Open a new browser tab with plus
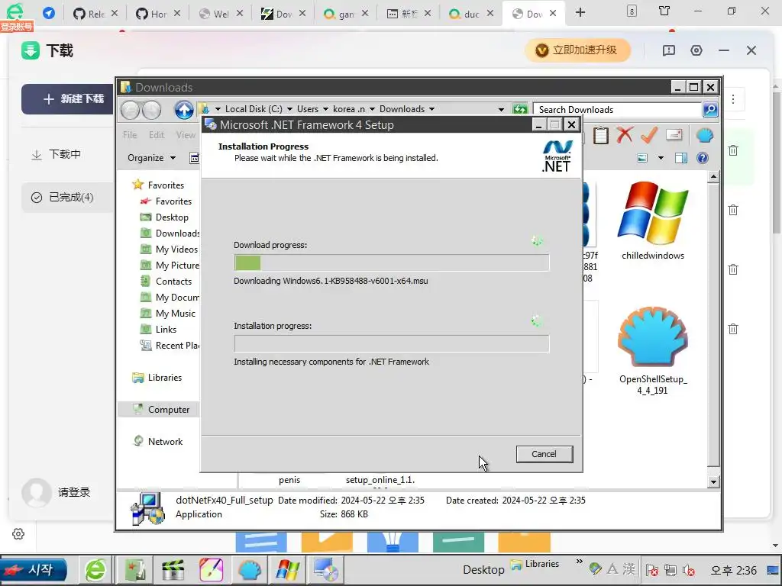Screen dimensions: 782x586 pyautogui.click(x=580, y=12)
